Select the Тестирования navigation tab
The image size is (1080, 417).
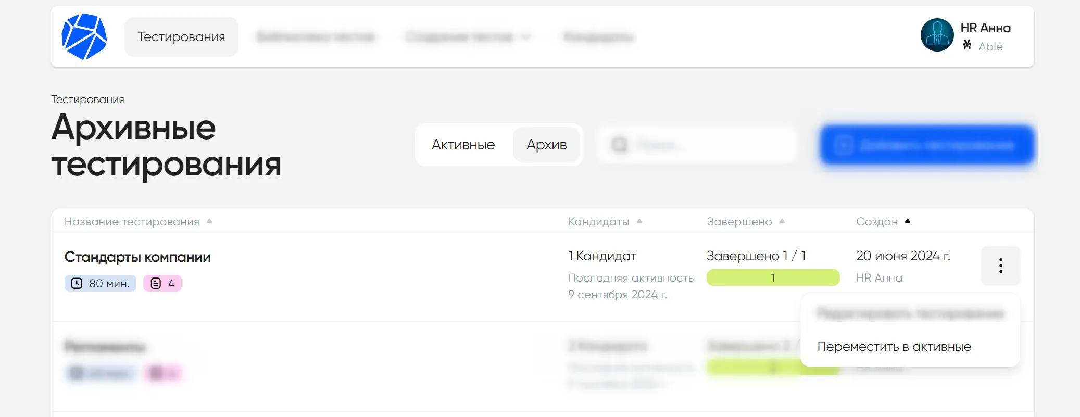[x=181, y=36]
